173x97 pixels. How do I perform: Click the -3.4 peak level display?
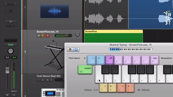pos(14,57)
